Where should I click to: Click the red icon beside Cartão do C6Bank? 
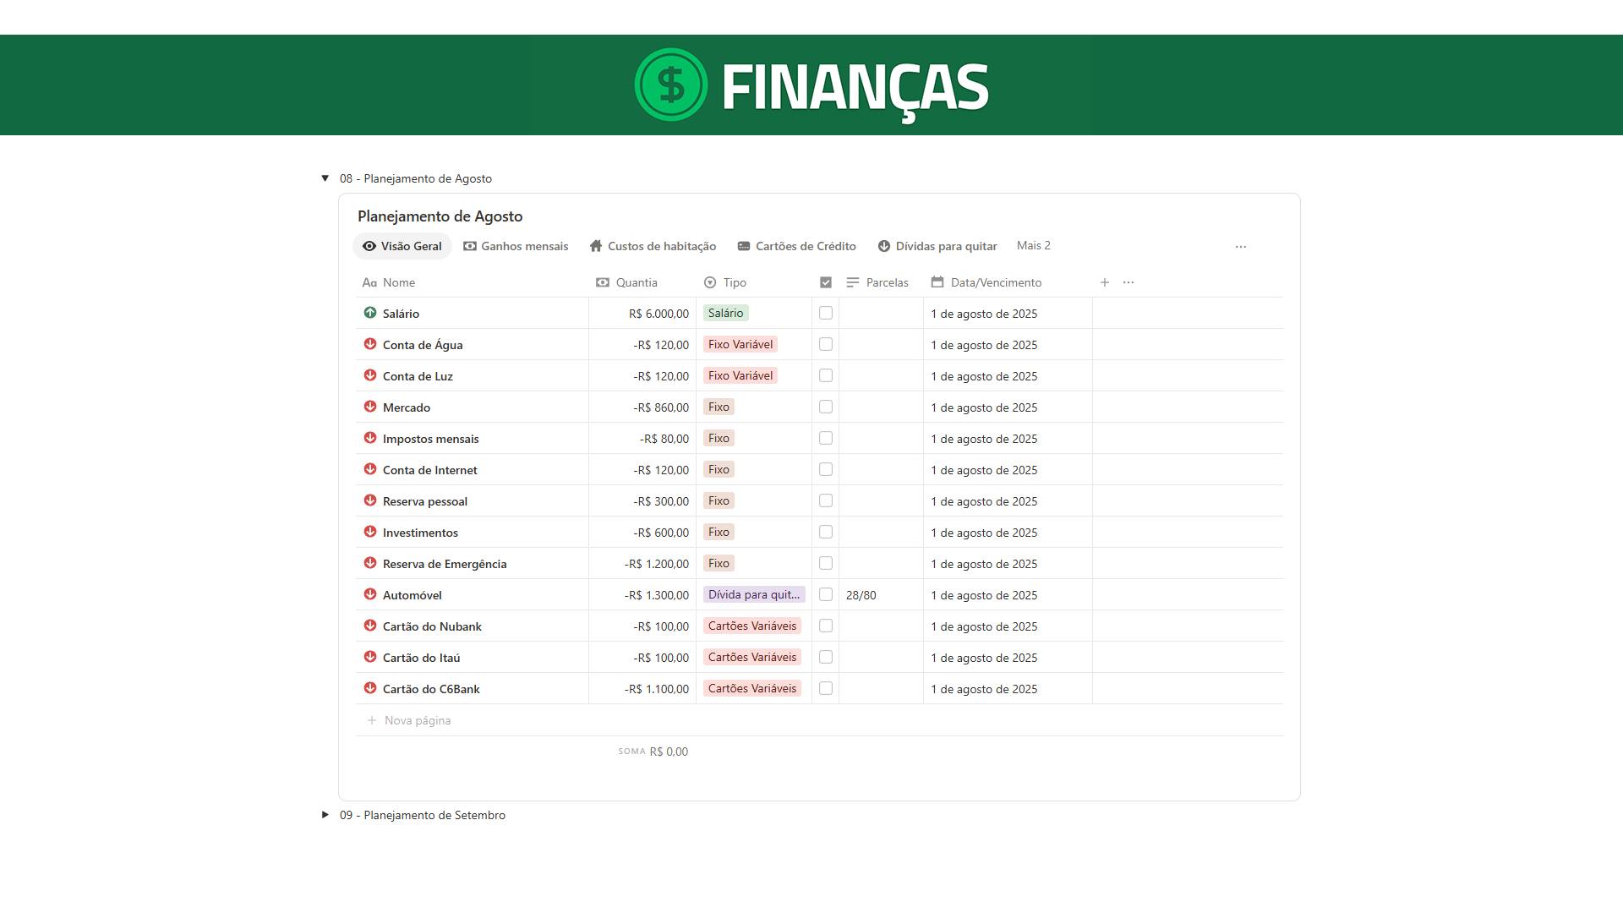370,688
